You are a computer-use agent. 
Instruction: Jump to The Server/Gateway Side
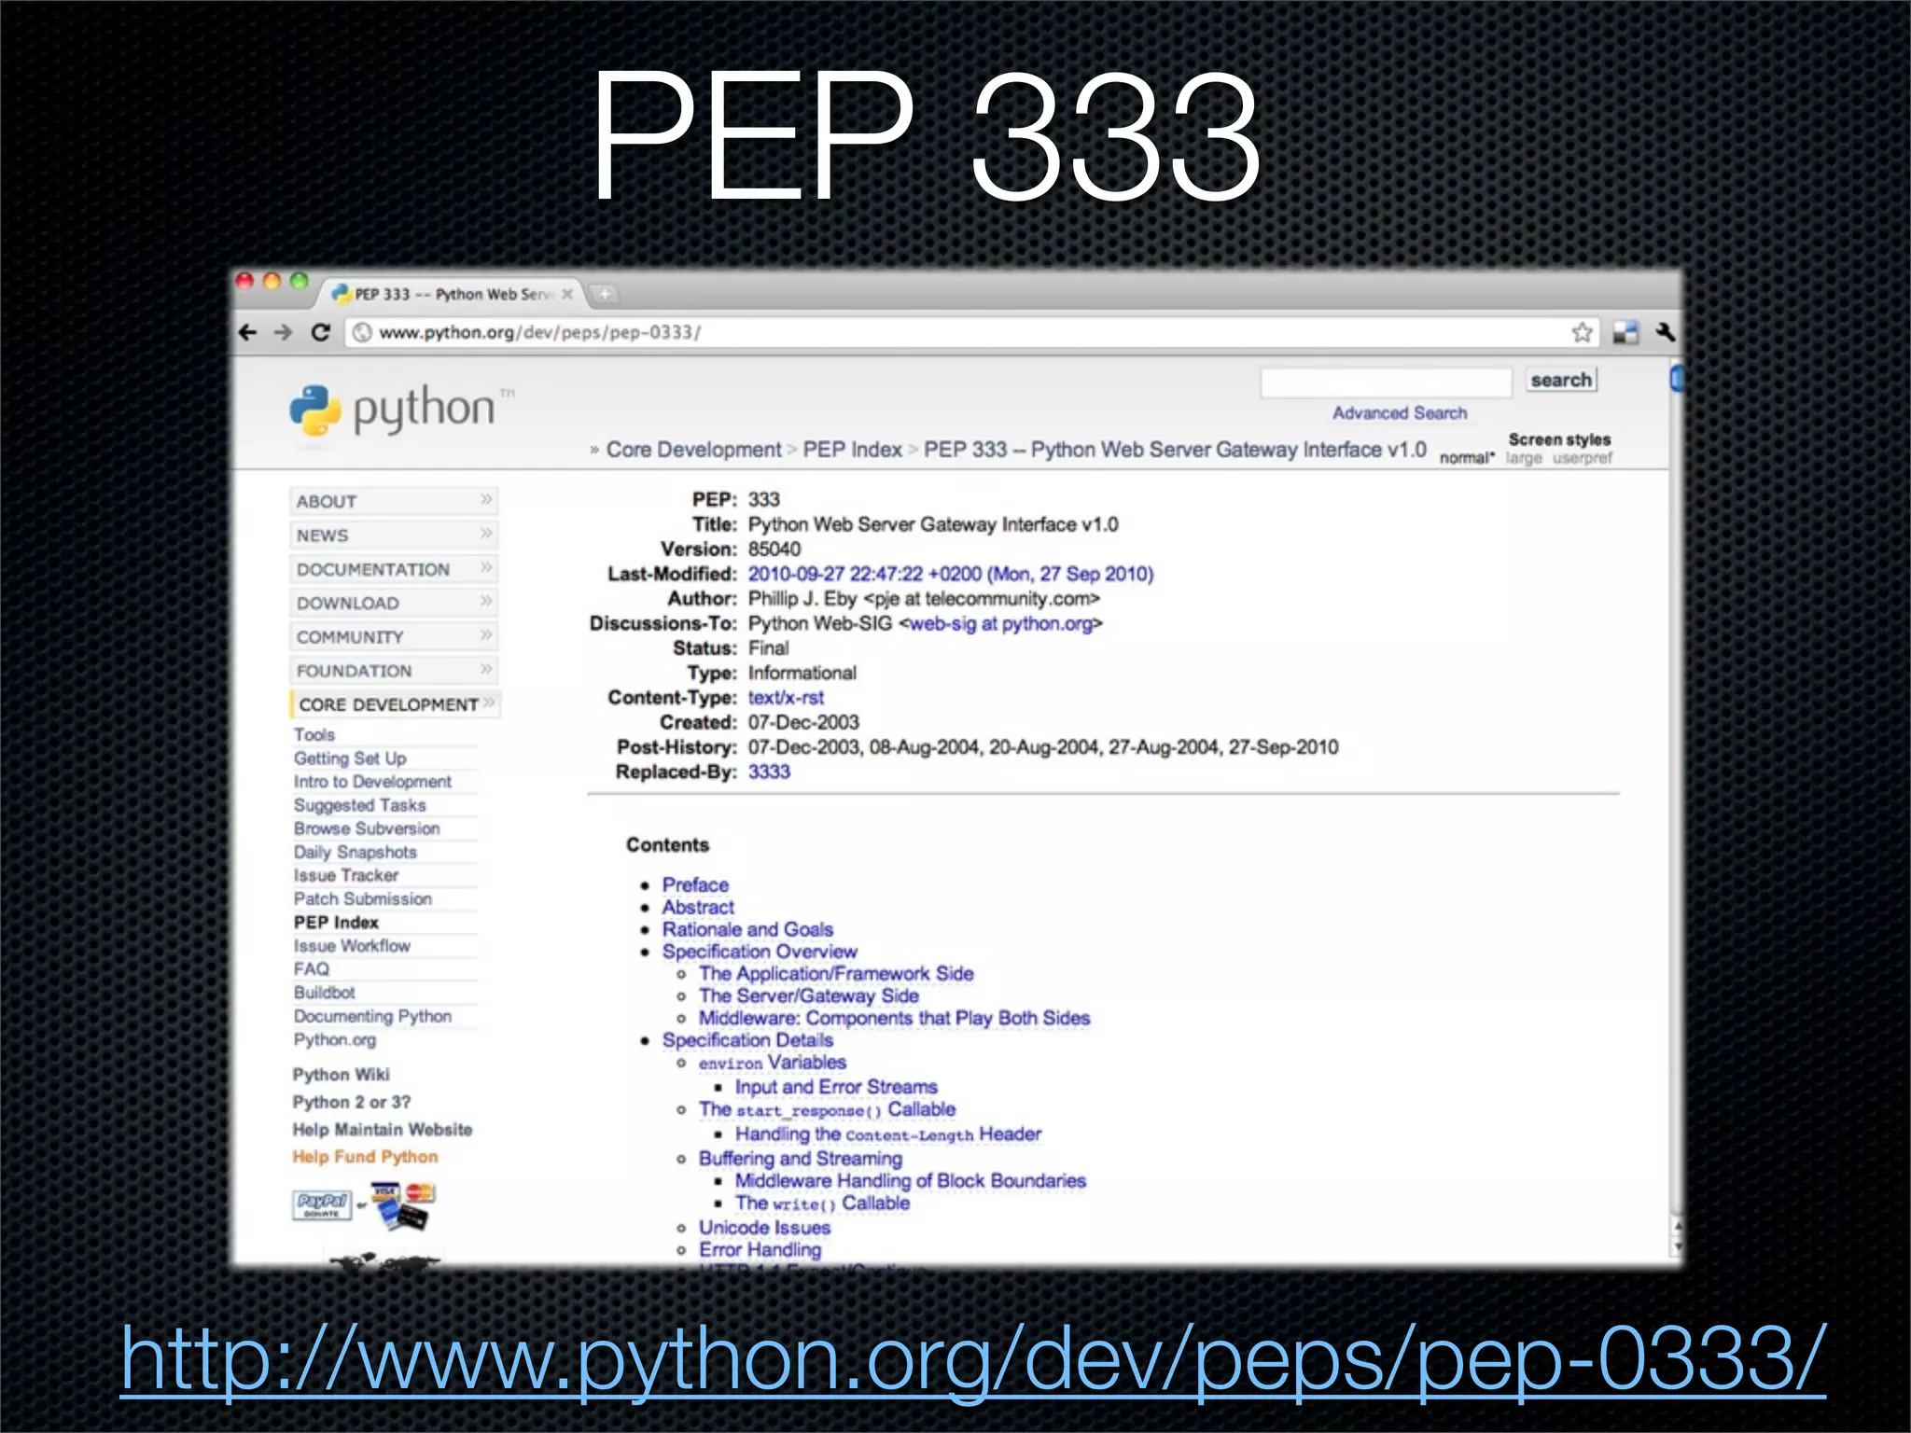pyautogui.click(x=809, y=995)
